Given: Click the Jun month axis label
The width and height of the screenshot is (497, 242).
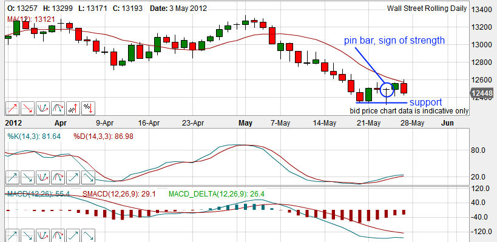Looking at the screenshot, I should point(447,123).
